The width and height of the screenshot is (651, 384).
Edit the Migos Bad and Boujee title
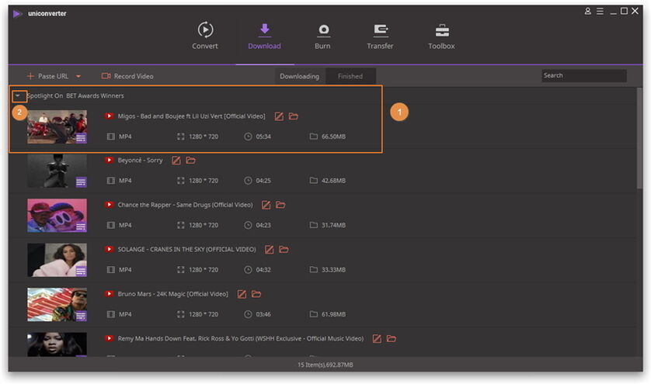tap(279, 116)
